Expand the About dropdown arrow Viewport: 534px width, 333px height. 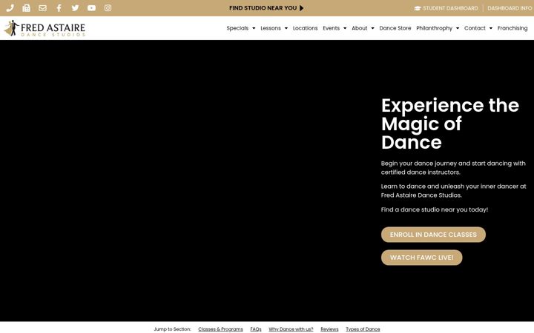coord(372,28)
